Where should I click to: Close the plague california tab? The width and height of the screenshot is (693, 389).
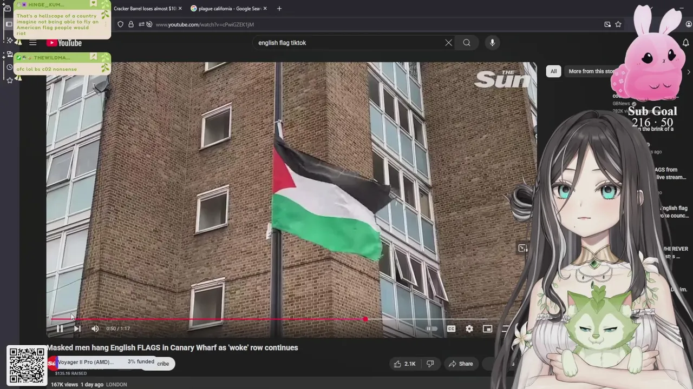tap(265, 9)
